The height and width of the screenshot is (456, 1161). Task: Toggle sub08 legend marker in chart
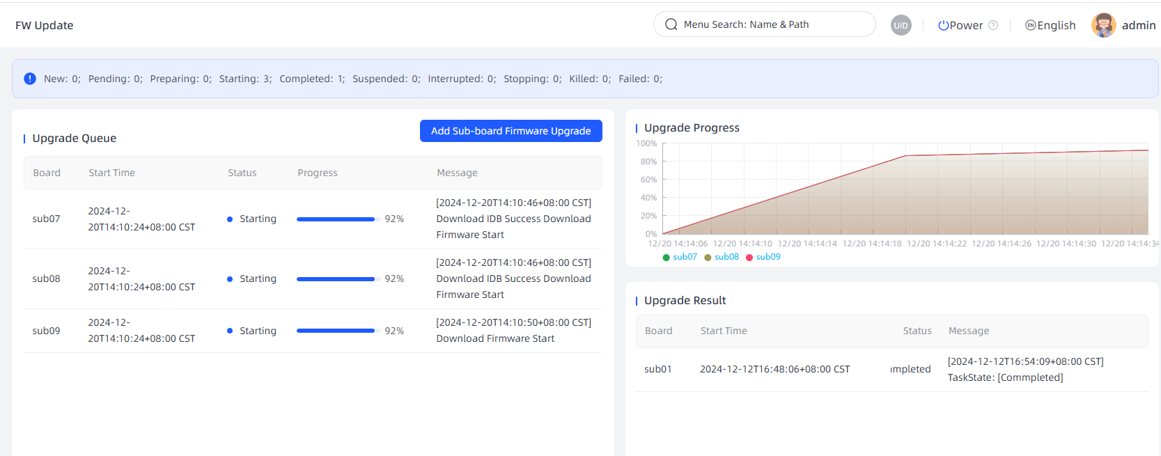click(708, 257)
